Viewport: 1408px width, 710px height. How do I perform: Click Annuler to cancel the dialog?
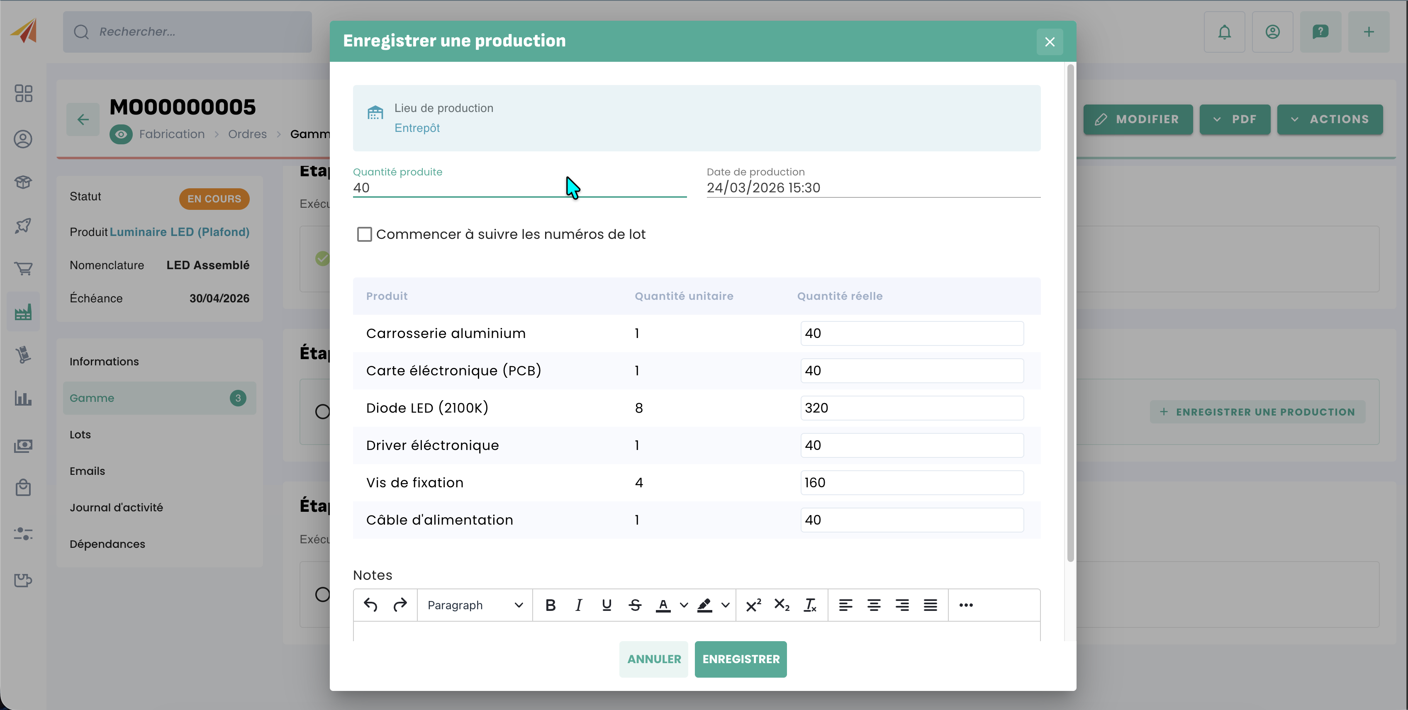[654, 659]
